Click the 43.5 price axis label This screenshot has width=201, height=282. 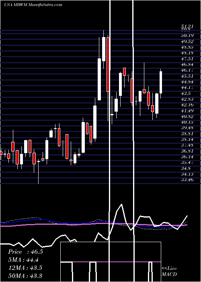(x=186, y=93)
